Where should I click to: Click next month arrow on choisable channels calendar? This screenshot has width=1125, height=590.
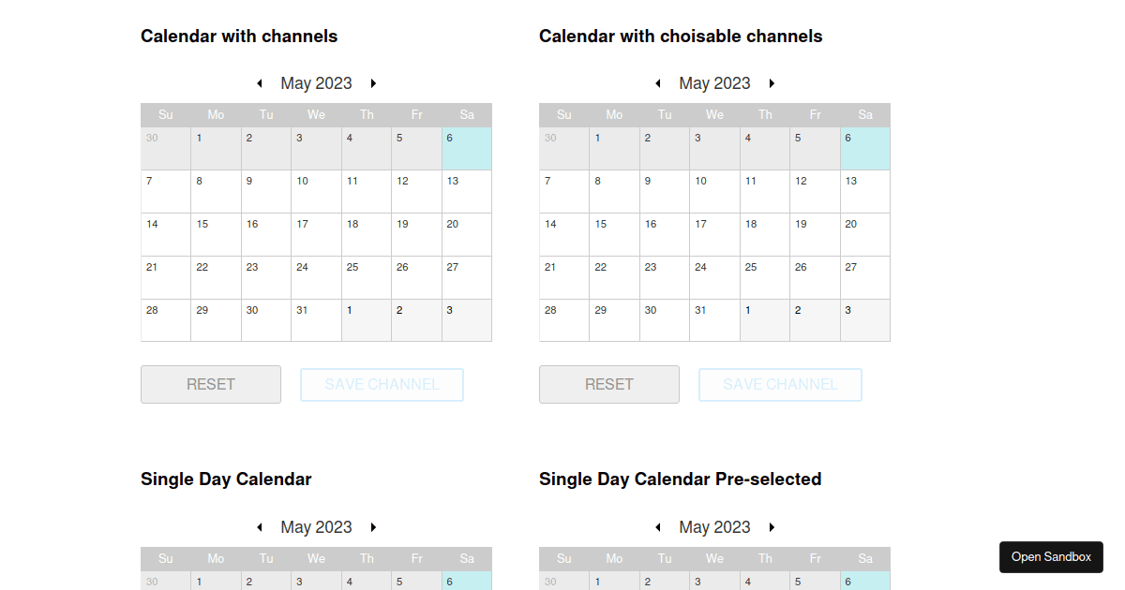click(772, 82)
